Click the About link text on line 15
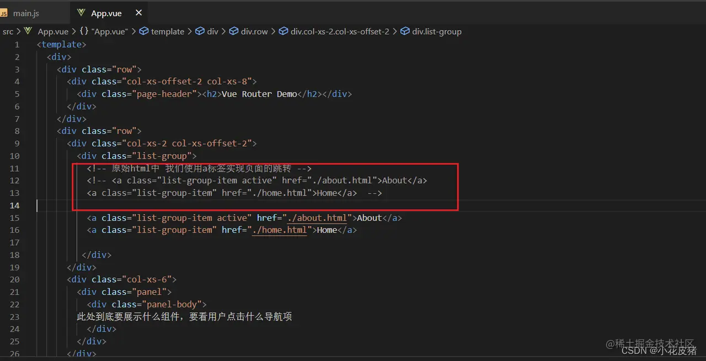 tap(370, 217)
